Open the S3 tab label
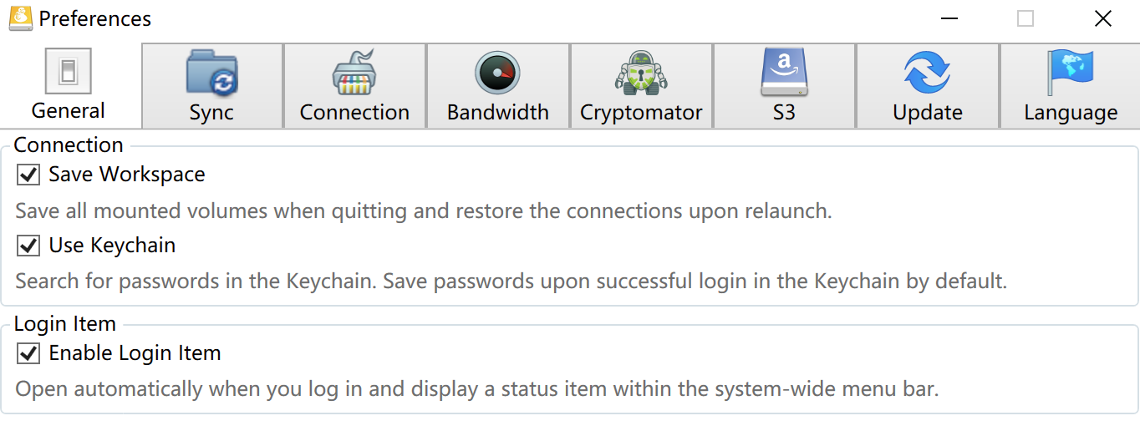 pyautogui.click(x=784, y=113)
